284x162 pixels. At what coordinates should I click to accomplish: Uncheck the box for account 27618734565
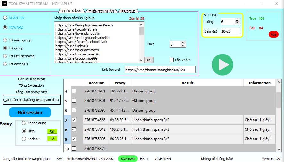coord(74,120)
